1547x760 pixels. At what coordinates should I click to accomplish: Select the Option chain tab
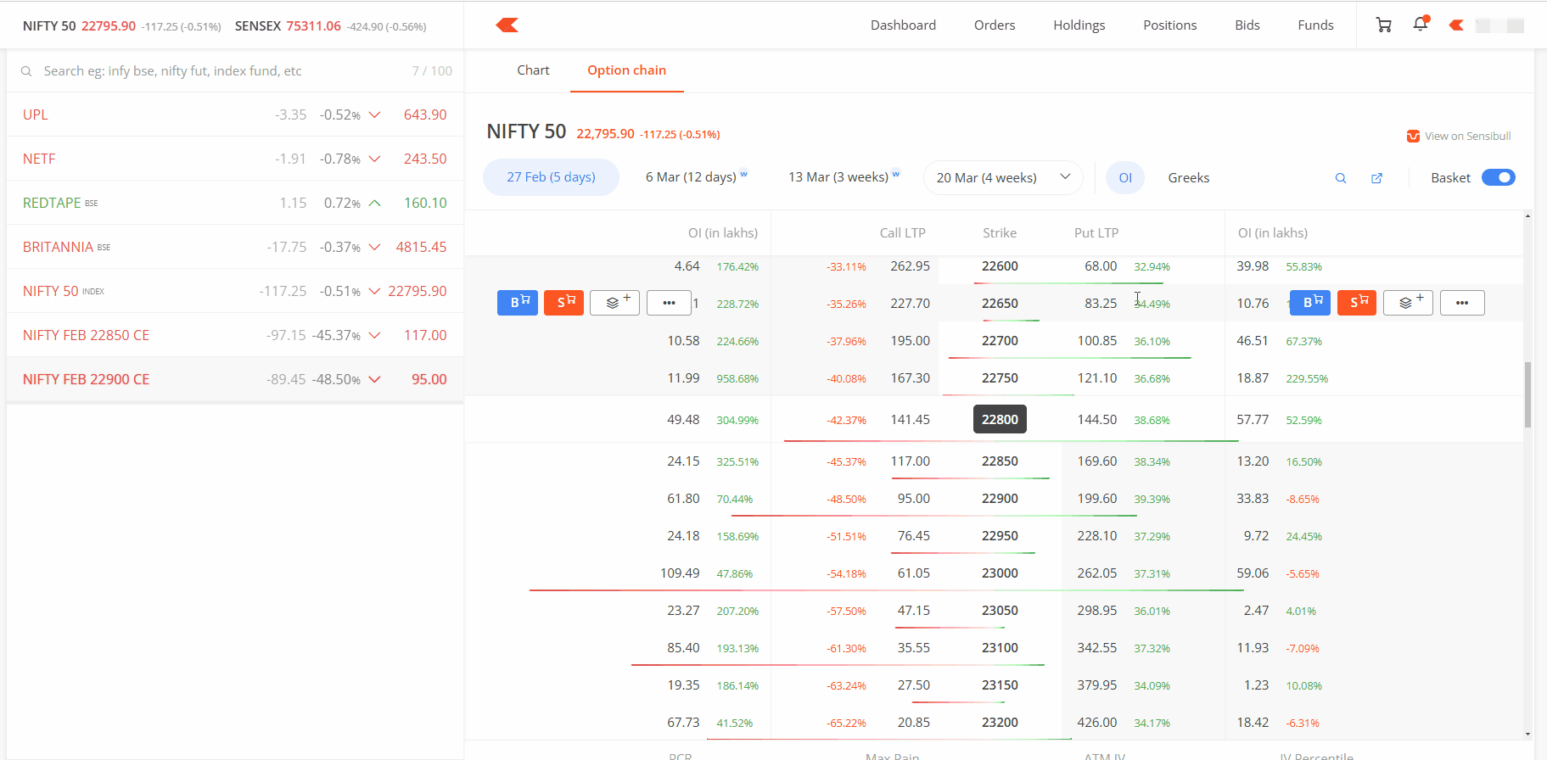coord(627,70)
